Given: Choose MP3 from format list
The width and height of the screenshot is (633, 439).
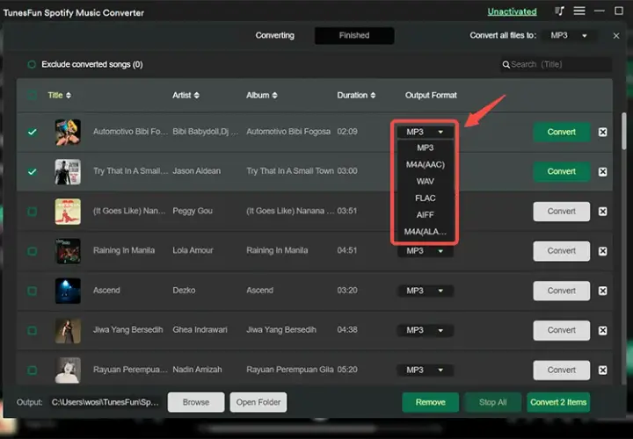Looking at the screenshot, I should coord(426,148).
